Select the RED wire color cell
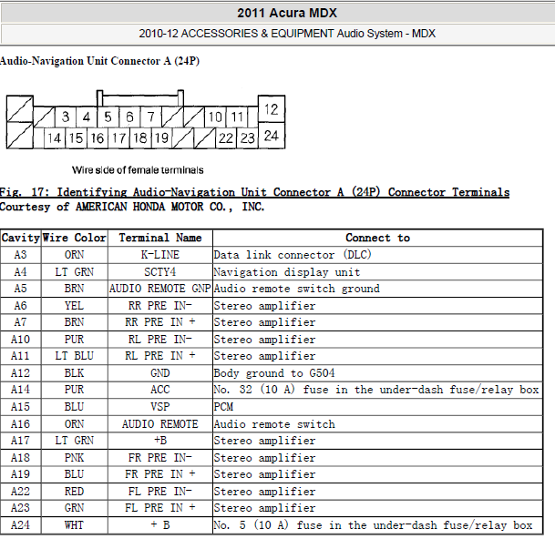555x549 pixels. (75, 492)
